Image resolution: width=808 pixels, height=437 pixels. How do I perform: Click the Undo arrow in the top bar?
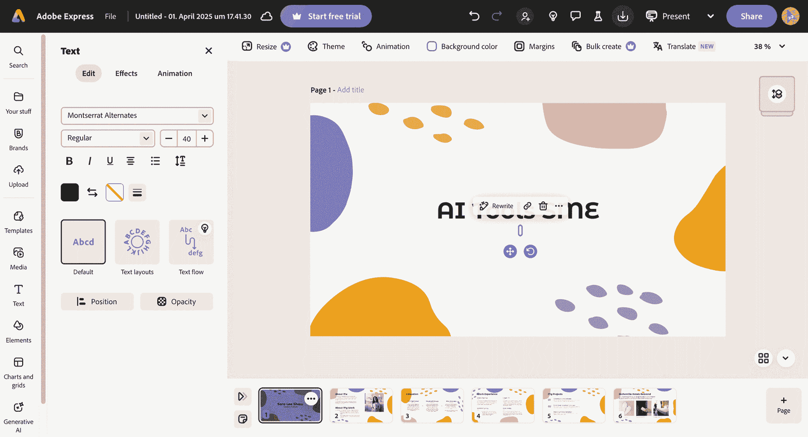pos(474,16)
